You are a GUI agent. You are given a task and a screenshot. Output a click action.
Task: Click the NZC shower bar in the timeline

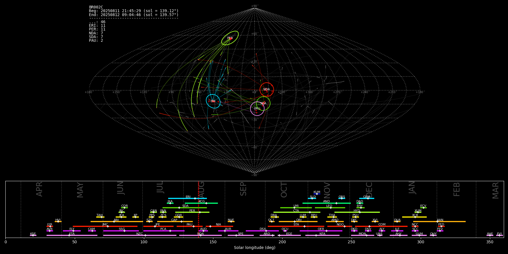pos(140,235)
